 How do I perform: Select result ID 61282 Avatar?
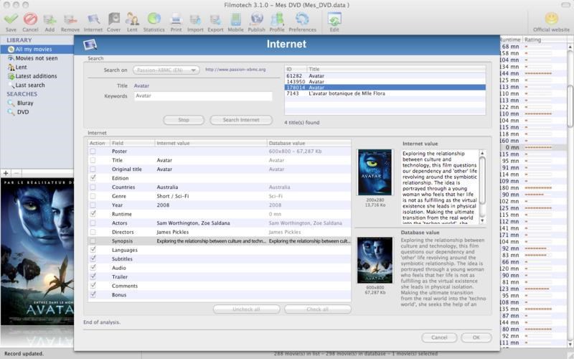[x=385, y=76]
